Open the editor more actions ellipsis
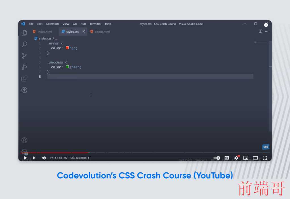290x199 pixels. 266,31
